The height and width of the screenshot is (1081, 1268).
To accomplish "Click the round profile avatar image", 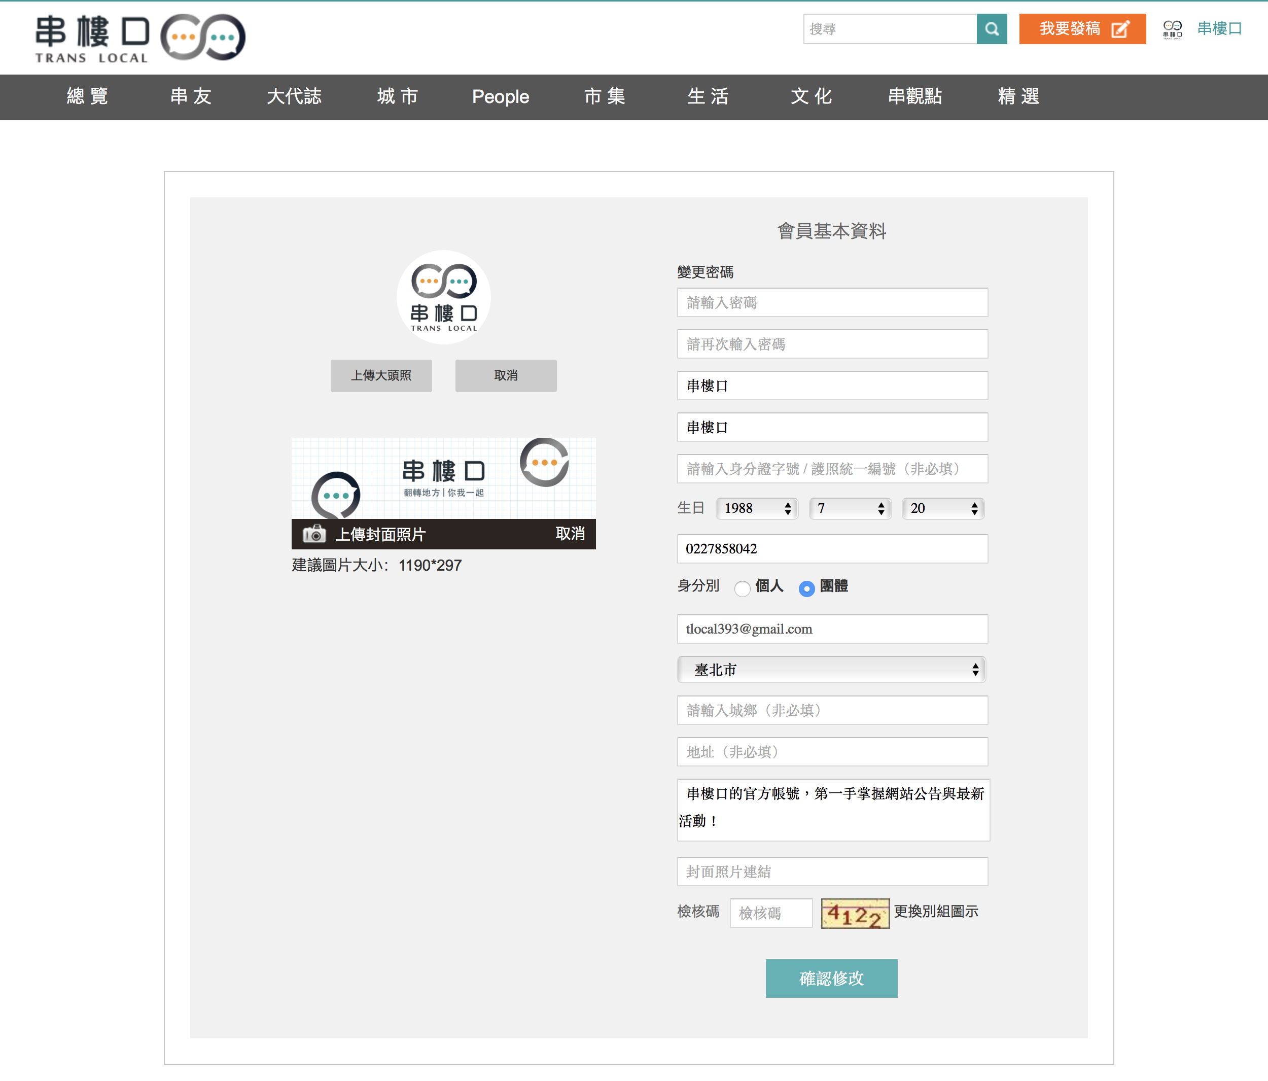I will [x=443, y=297].
